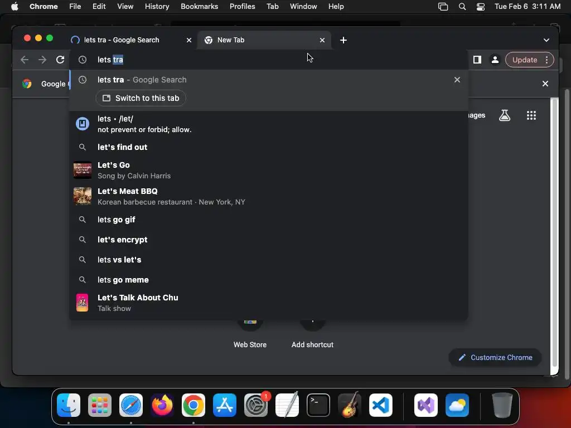Go forward with the forward arrow
Viewport: 571px width, 428px height.
(x=42, y=60)
